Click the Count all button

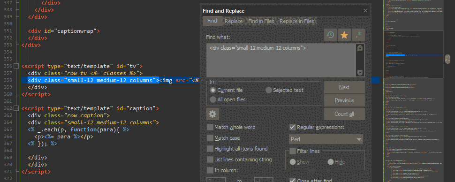tap(344, 114)
